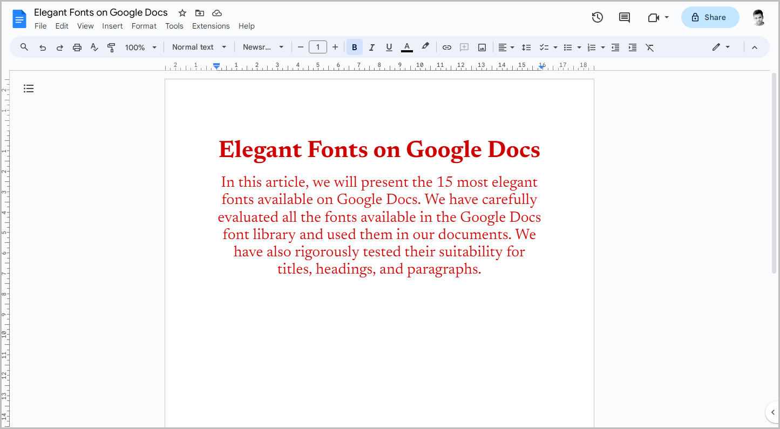The image size is (780, 429).
Task: Insert a link
Action: point(446,47)
